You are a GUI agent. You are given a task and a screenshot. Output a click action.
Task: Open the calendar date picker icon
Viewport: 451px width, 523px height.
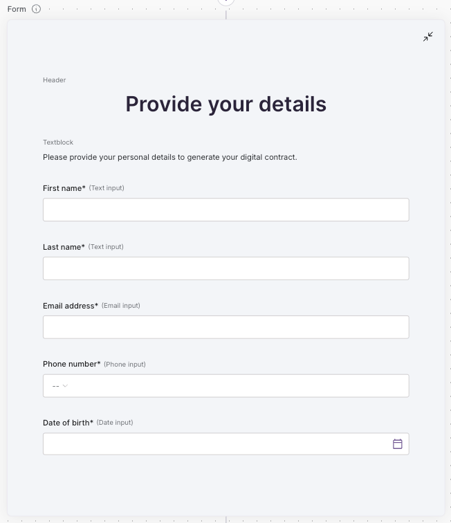[x=398, y=444]
